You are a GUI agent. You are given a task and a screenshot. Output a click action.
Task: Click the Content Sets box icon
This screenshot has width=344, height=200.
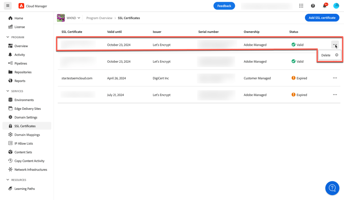click(10, 152)
